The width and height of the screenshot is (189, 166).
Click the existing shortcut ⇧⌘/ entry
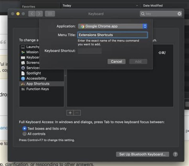tap(162, 53)
